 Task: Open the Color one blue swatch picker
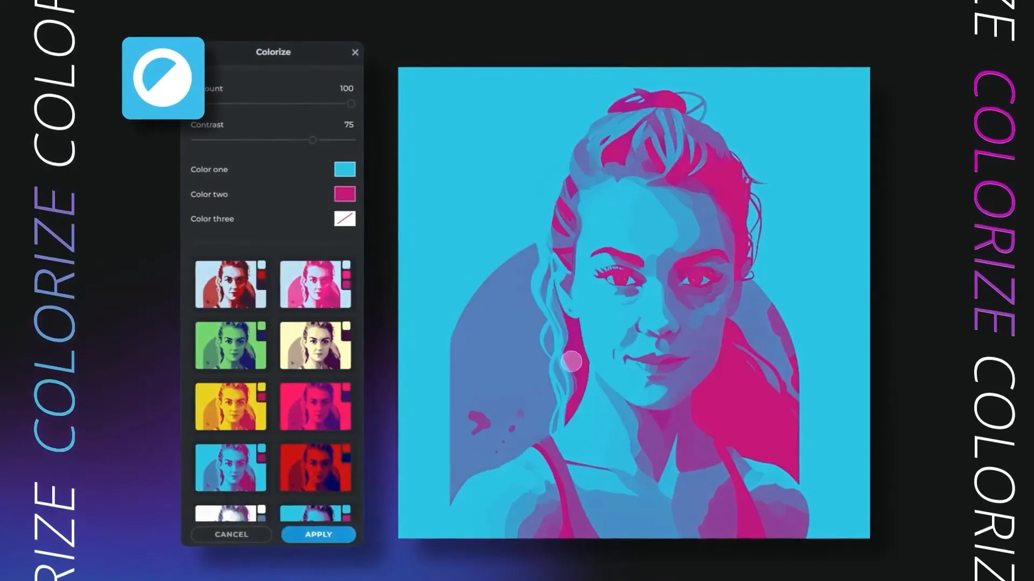345,169
